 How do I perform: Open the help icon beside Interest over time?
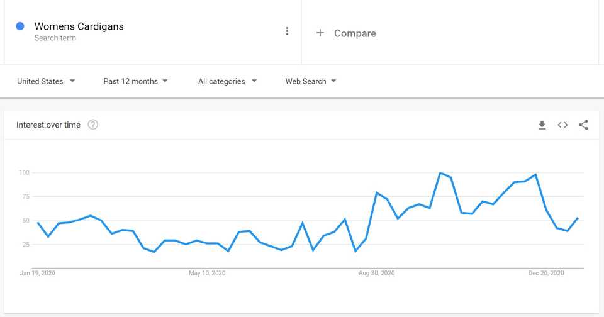click(x=93, y=125)
